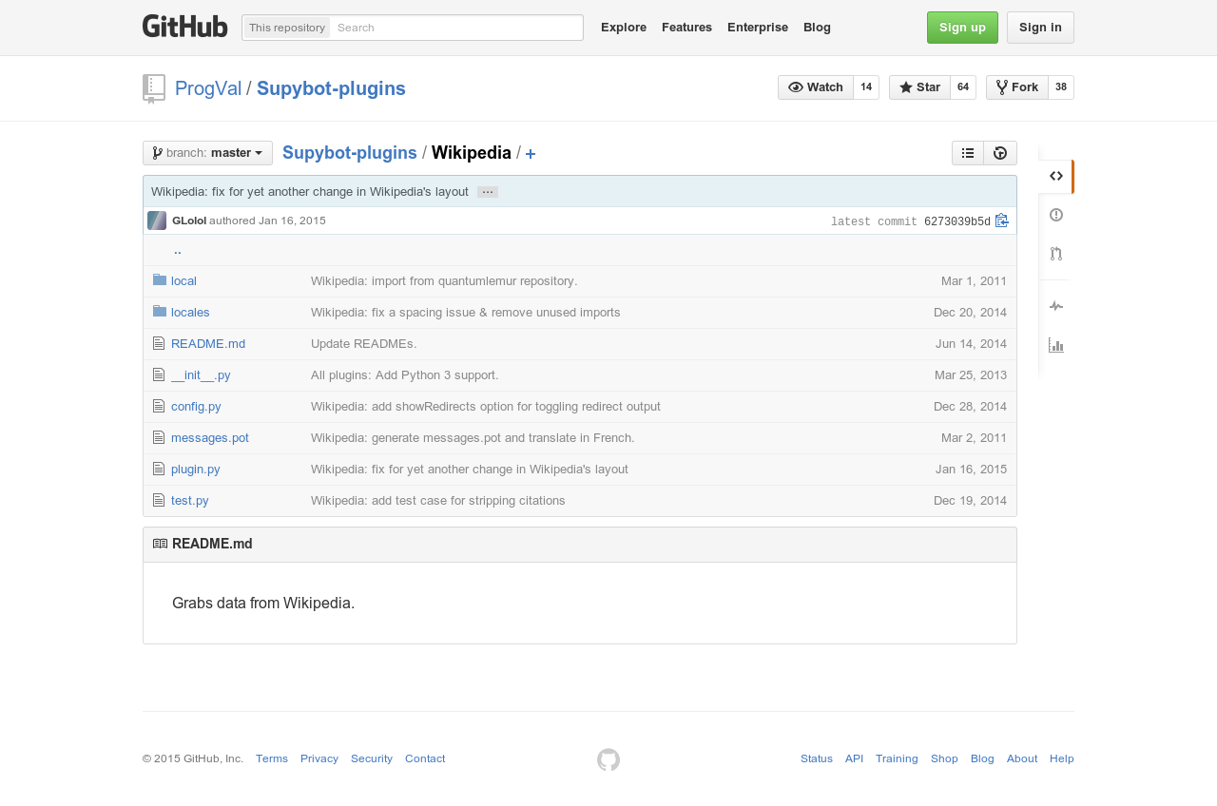Click the GitHub logo
The image size is (1217, 806).
(185, 27)
